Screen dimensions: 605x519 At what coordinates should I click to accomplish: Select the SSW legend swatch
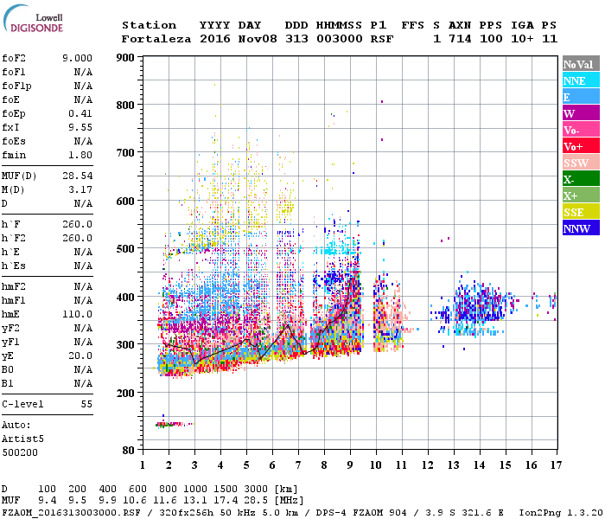(581, 163)
